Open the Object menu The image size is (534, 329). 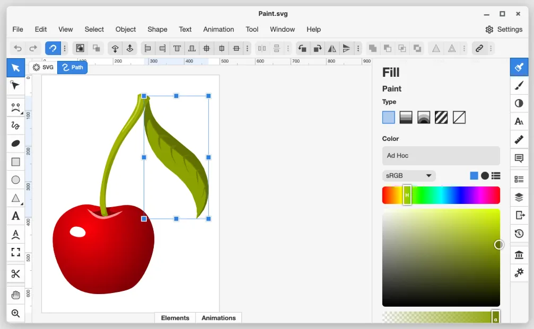click(x=125, y=29)
